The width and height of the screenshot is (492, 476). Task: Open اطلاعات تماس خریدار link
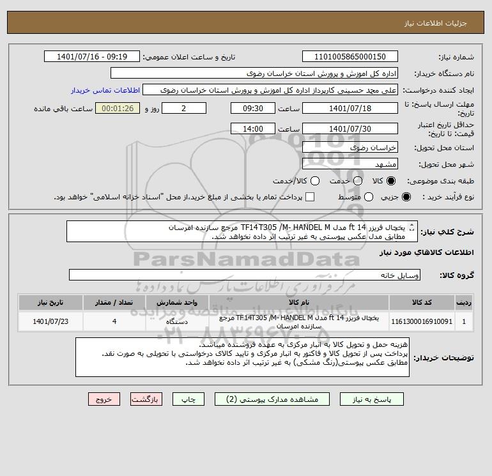point(105,90)
